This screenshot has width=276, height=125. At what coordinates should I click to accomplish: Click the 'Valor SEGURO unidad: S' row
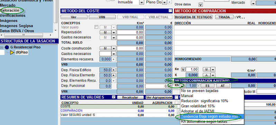[118, 115]
